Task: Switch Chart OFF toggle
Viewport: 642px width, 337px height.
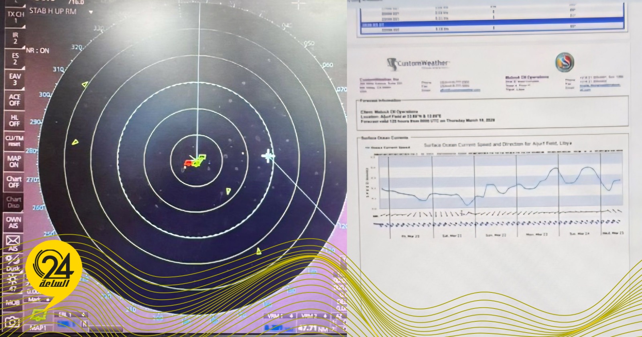Action: click(x=14, y=182)
